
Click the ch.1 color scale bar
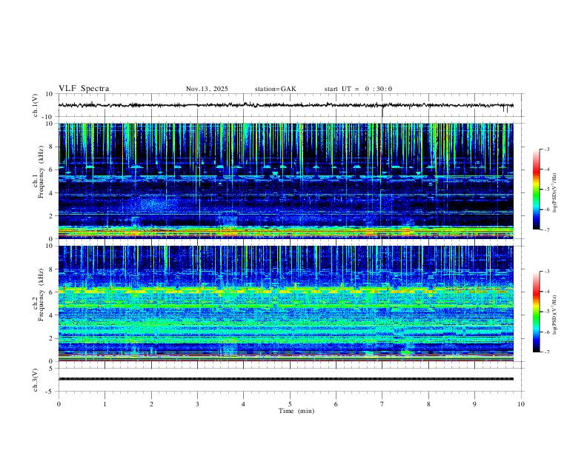tap(536, 189)
